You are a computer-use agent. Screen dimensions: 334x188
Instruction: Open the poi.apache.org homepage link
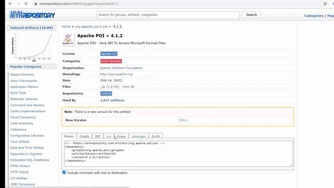[x=116, y=74]
